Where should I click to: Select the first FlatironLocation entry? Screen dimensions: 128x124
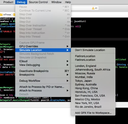coord(93,56)
